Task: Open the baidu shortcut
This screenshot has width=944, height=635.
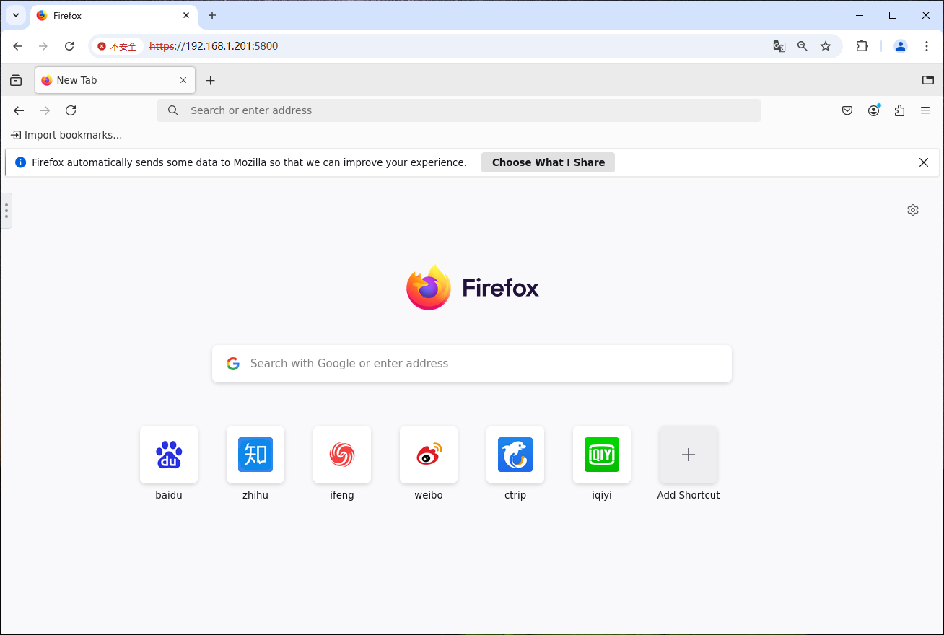Action: (x=168, y=455)
